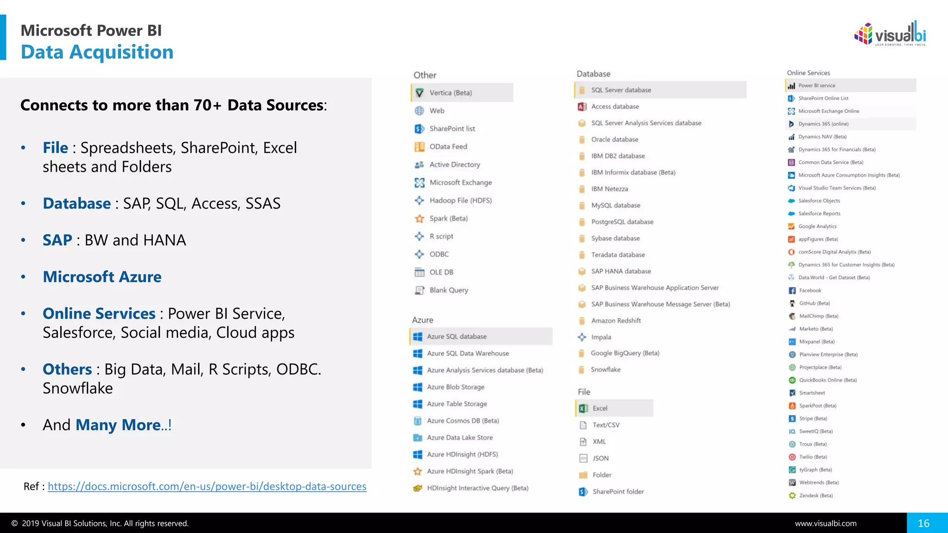The height and width of the screenshot is (533, 948).
Task: Select Sybase database
Action: pos(609,238)
